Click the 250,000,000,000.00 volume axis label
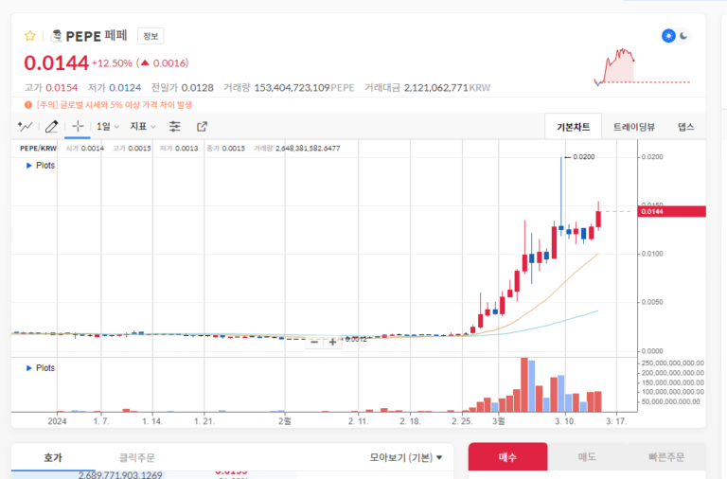The width and height of the screenshot is (727, 479). coord(673,364)
